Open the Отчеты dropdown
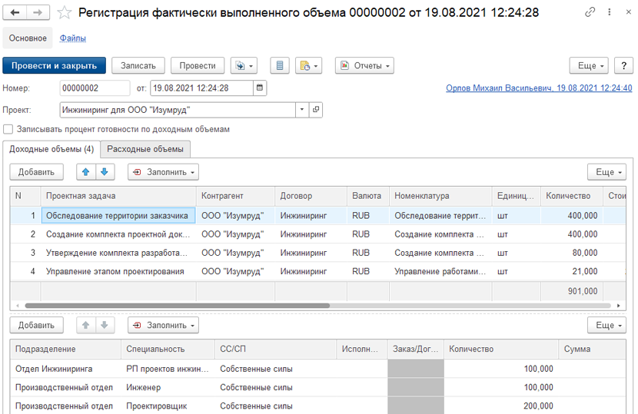This screenshot has height=414, width=638. [364, 65]
